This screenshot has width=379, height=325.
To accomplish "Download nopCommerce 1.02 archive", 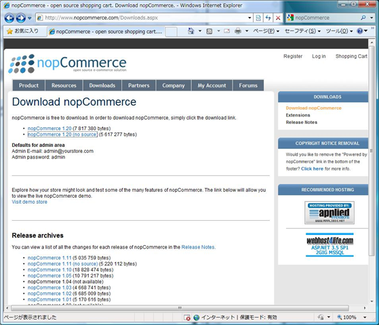I will [49, 294].
